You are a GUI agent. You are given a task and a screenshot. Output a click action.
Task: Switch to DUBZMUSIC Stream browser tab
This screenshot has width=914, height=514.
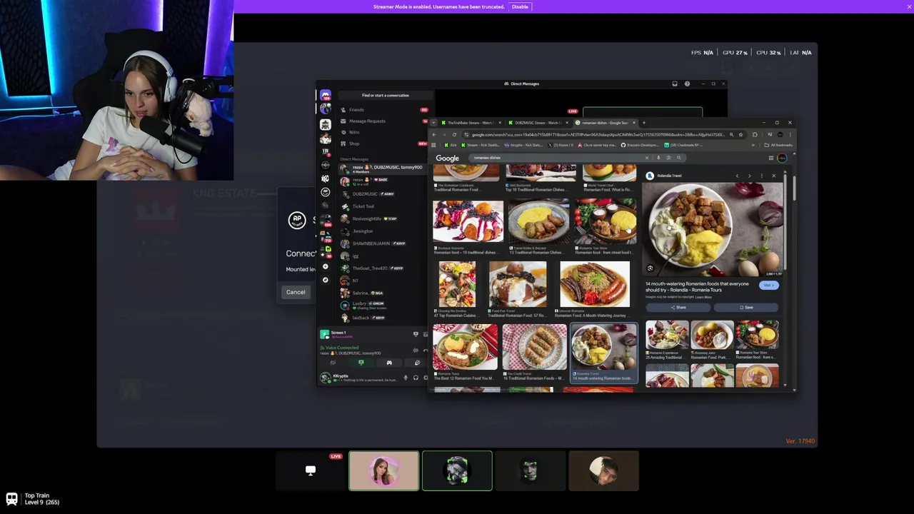tap(538, 123)
